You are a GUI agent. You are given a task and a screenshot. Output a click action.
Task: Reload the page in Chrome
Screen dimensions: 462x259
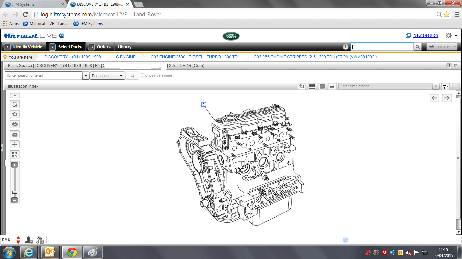coord(25,14)
